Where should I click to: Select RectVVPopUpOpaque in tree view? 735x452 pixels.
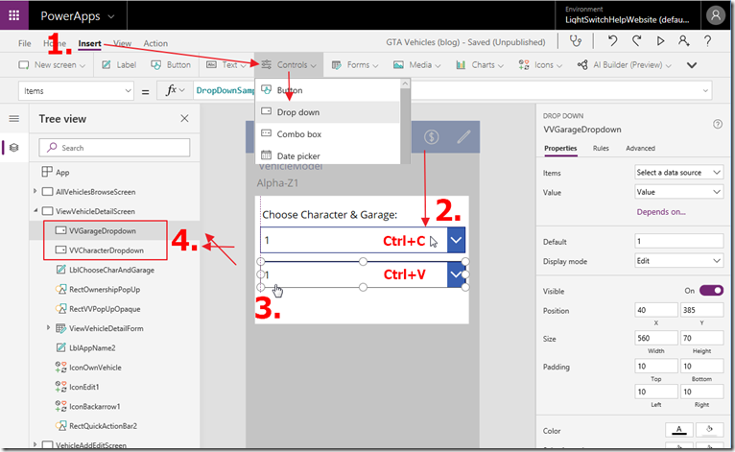pos(105,309)
